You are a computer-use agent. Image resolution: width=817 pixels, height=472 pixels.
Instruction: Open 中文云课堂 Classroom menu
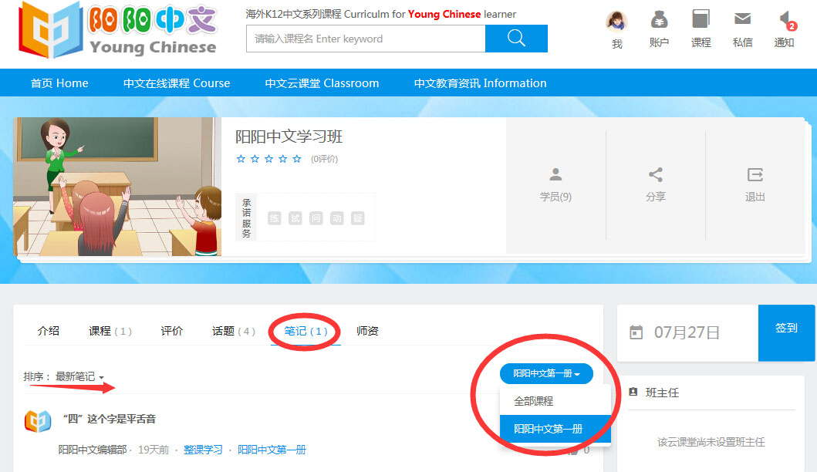click(322, 83)
